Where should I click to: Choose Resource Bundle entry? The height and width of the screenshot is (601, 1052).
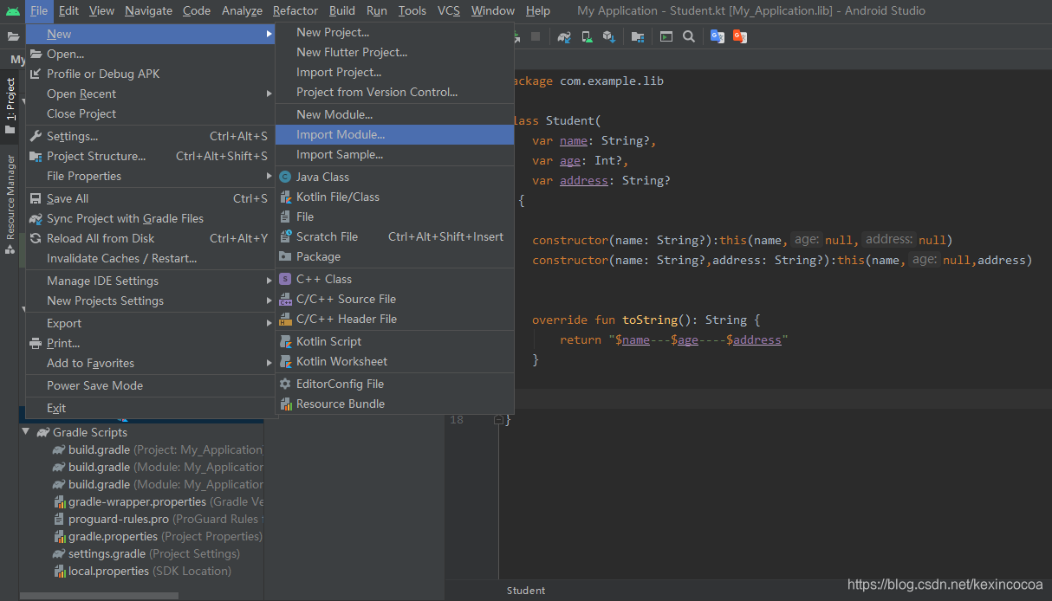coord(395,404)
